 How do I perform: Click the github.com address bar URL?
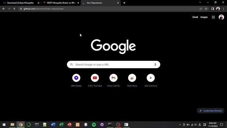click(44, 9)
